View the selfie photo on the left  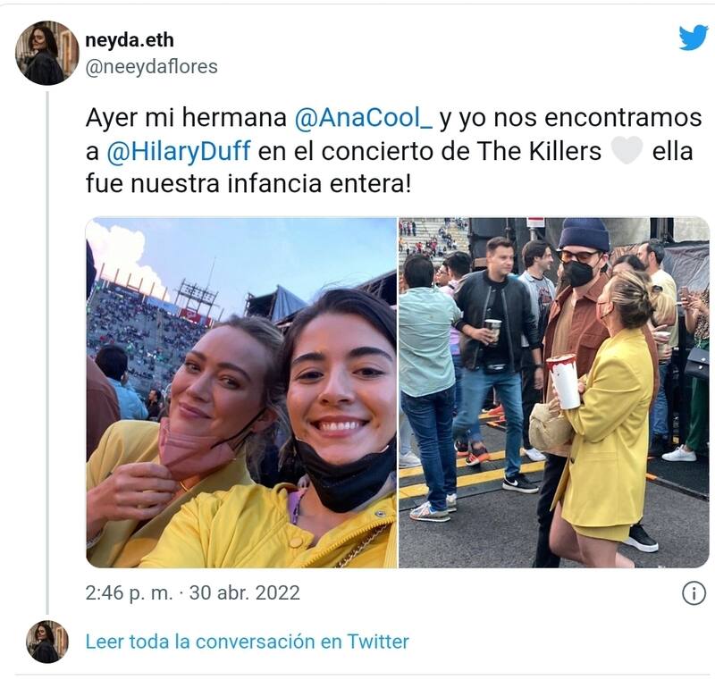(241, 392)
